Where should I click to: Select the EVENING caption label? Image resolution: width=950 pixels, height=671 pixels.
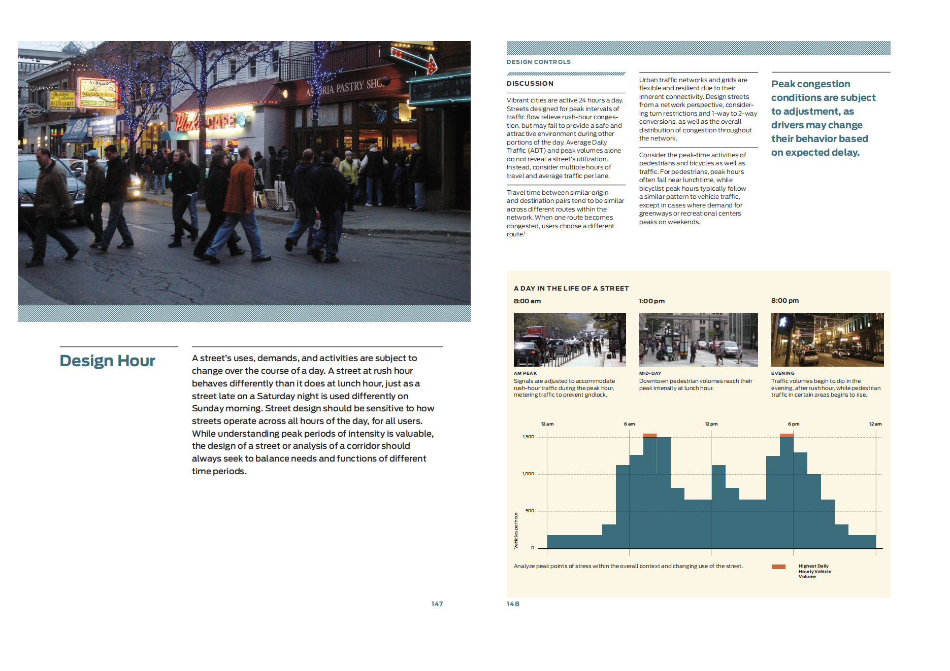point(782,373)
